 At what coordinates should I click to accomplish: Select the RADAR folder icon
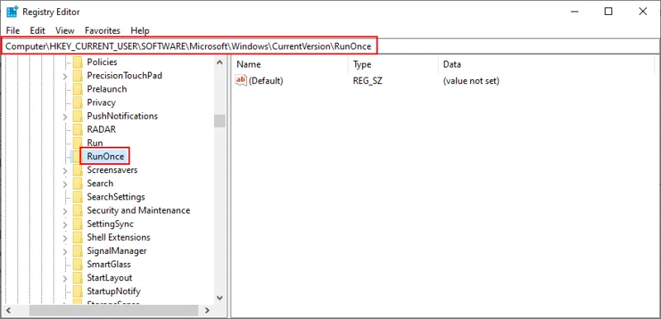[x=77, y=129]
